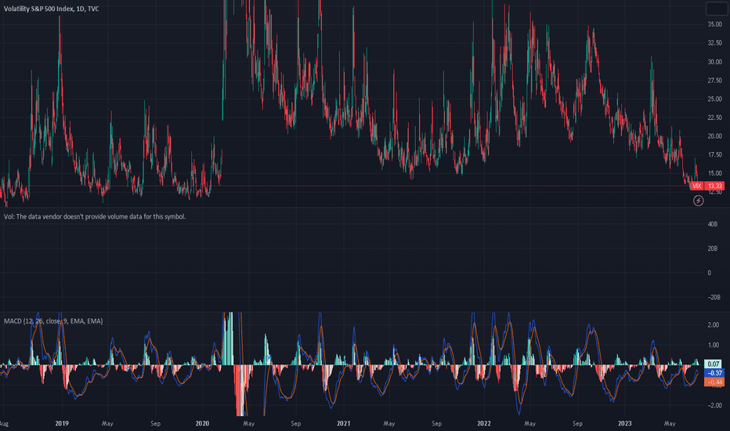Click the 2.00 MACD scale label
Screen dimensions: 730x431
pos(714,324)
